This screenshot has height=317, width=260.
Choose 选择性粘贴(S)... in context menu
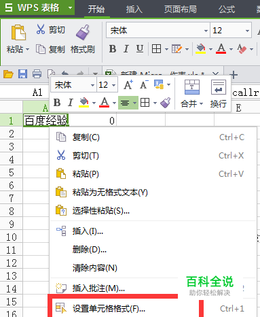click(153, 211)
